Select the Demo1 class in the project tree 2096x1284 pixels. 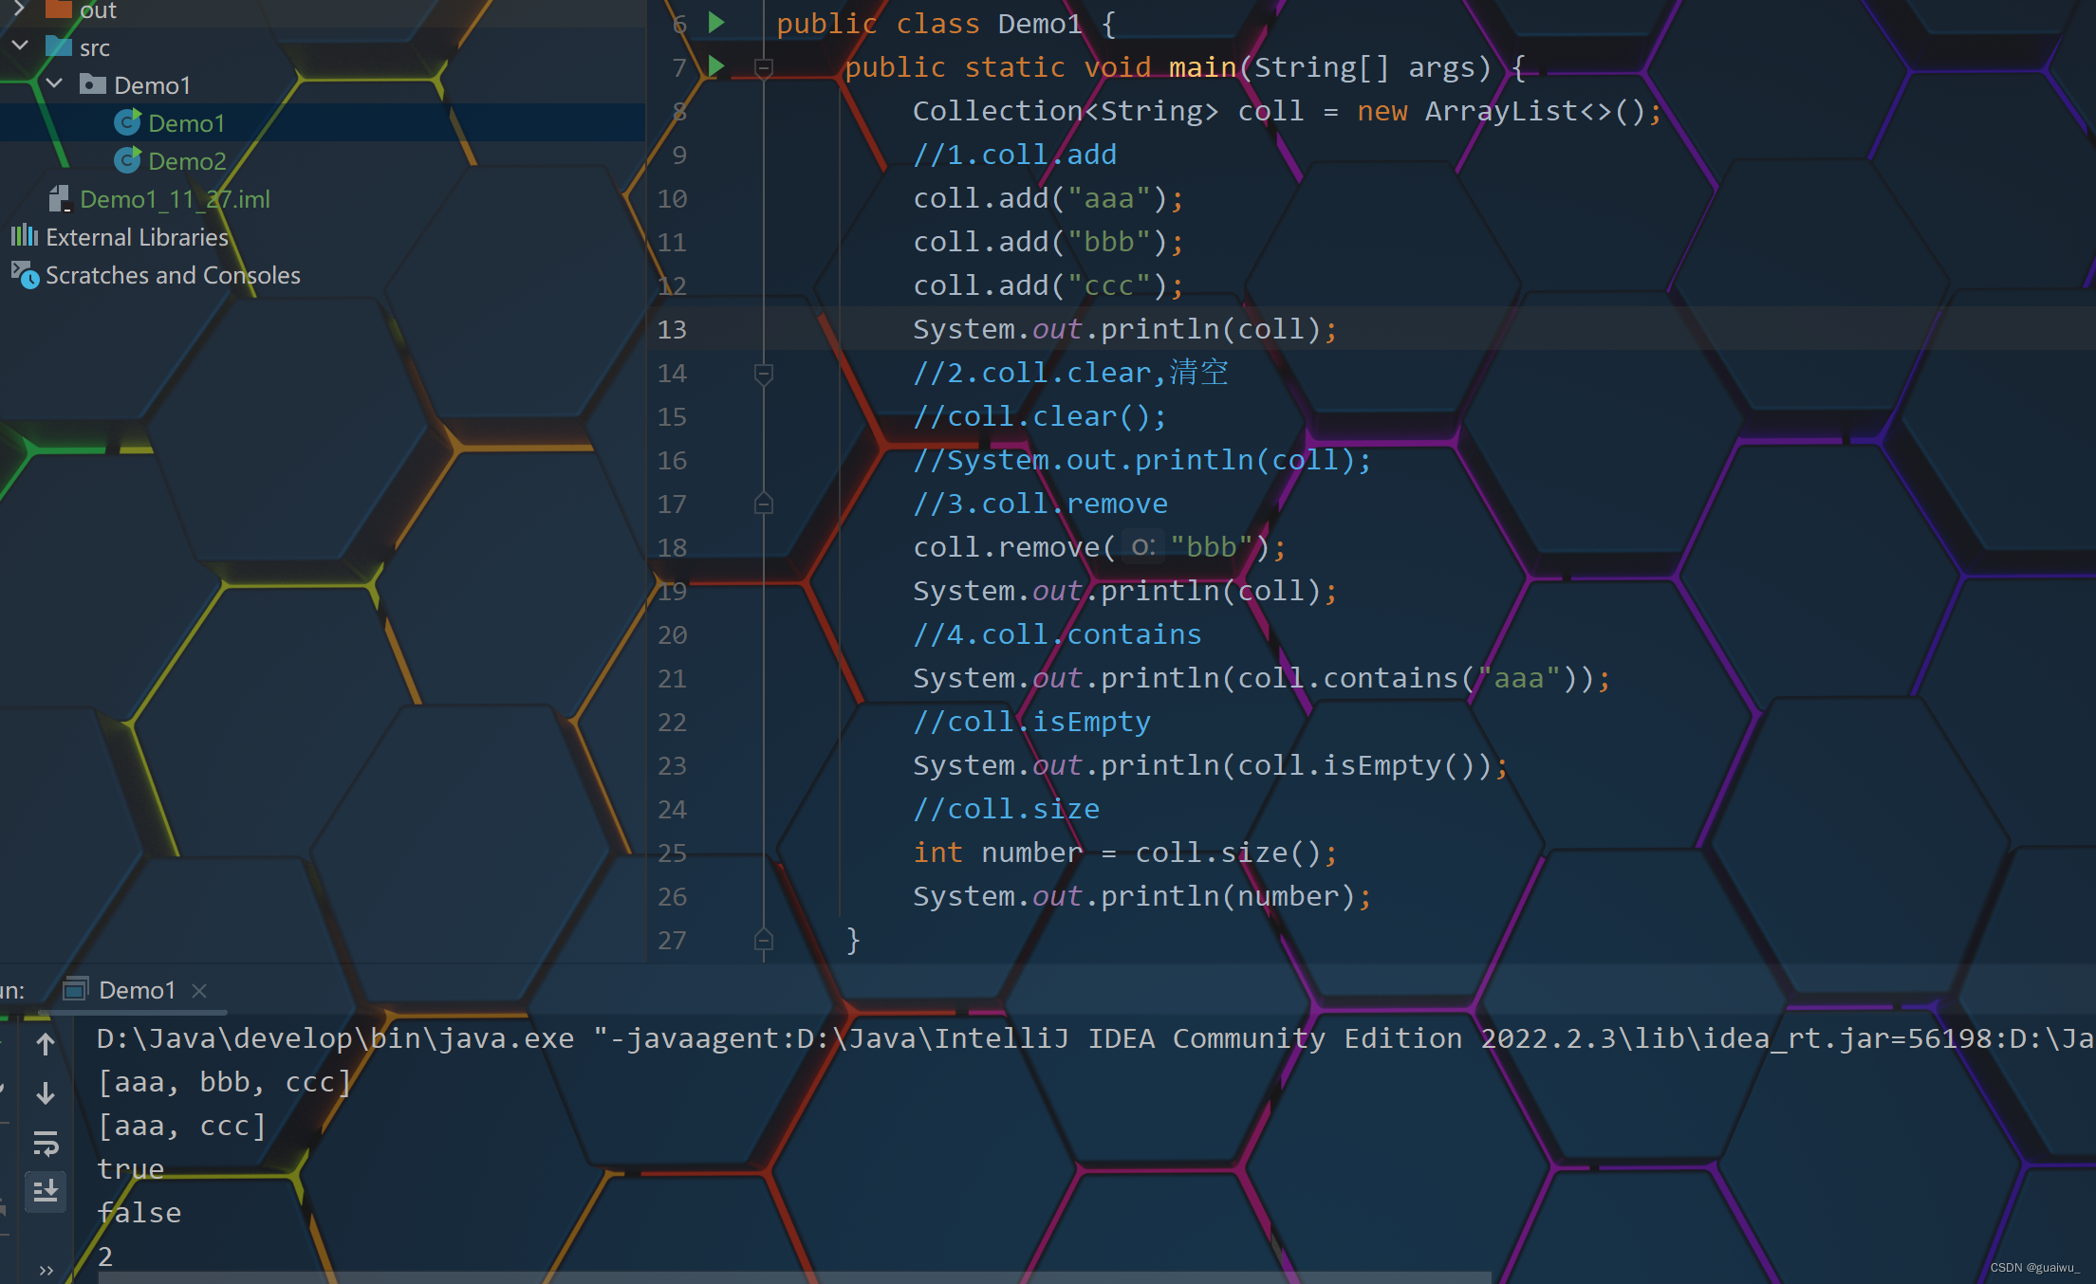pos(187,121)
